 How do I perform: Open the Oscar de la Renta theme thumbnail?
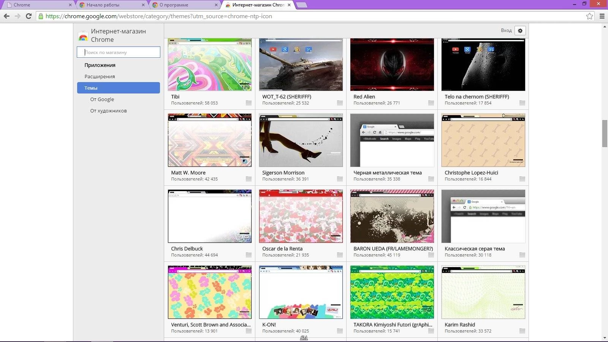coord(301,216)
